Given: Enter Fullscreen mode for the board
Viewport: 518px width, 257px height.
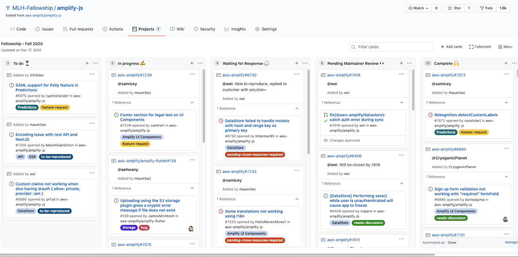Looking at the screenshot, I should (480, 47).
